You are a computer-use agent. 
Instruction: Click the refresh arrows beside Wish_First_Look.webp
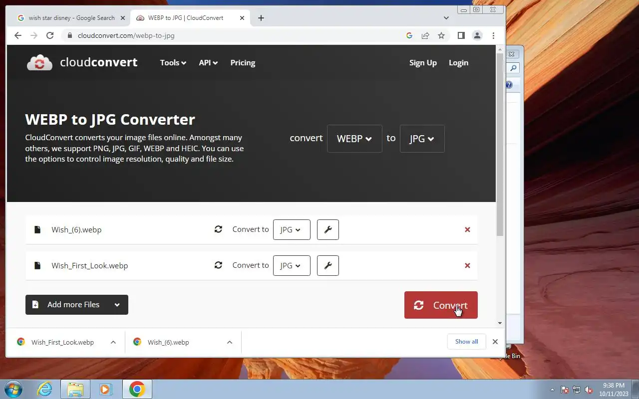point(218,265)
